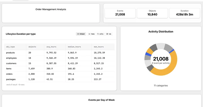Click the 'end of result · 6 rows' footer
The image size is (203, 107).
[16, 85]
